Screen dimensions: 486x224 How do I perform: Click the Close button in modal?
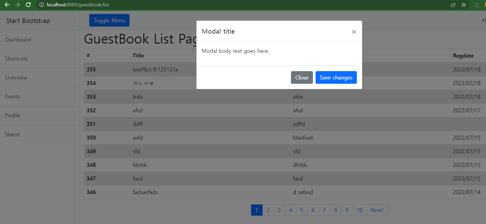[302, 77]
